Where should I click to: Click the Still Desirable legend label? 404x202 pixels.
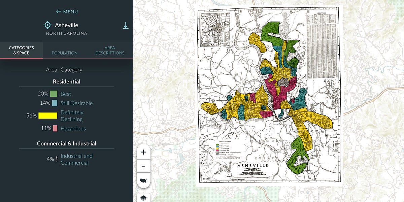76,103
